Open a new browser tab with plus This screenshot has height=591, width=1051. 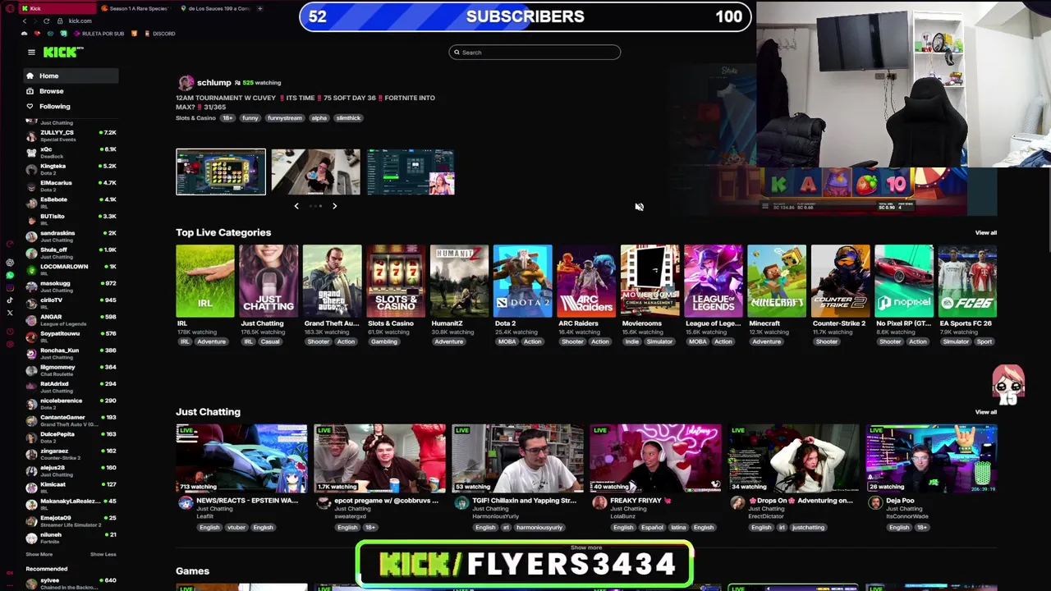(259, 8)
